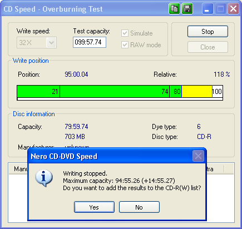This screenshot has width=242, height=229.
Task: Click Yes to add results to list
Action: coord(94,207)
